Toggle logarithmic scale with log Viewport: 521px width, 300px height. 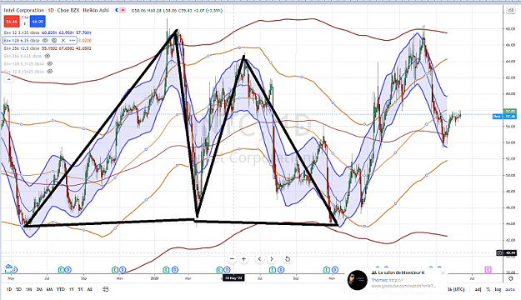coord(498,289)
